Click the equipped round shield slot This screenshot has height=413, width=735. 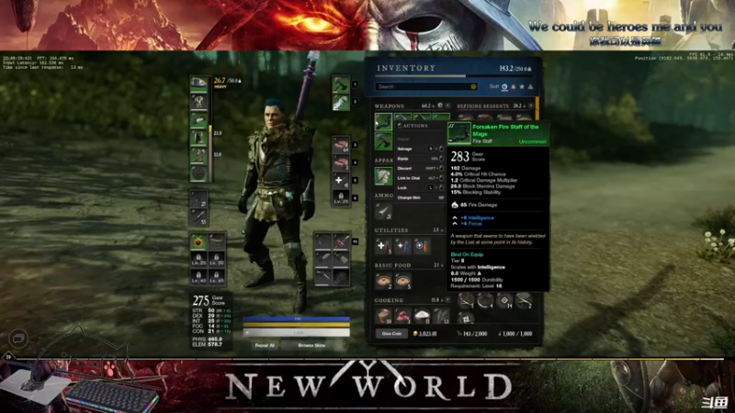point(198,173)
